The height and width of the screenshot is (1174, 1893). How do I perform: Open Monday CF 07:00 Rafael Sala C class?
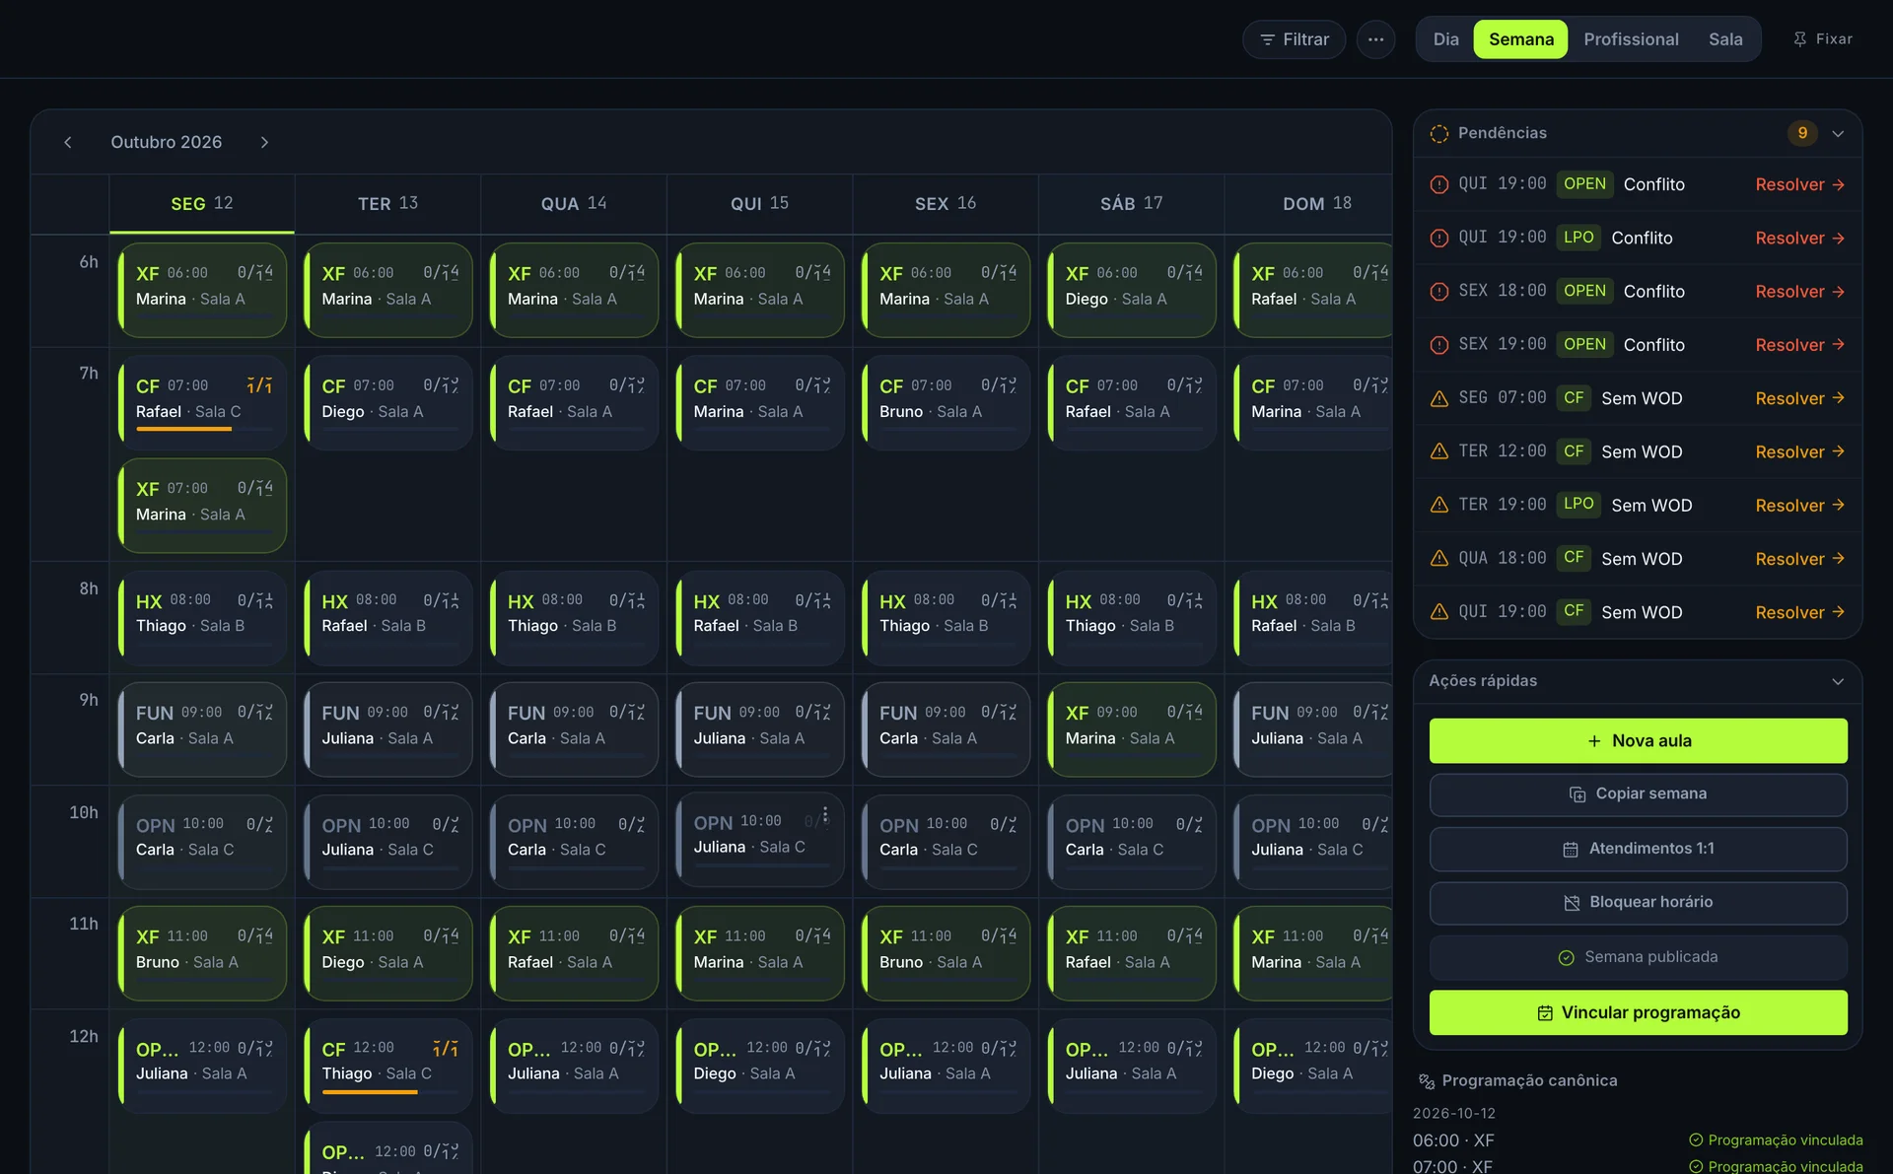pos(202,402)
